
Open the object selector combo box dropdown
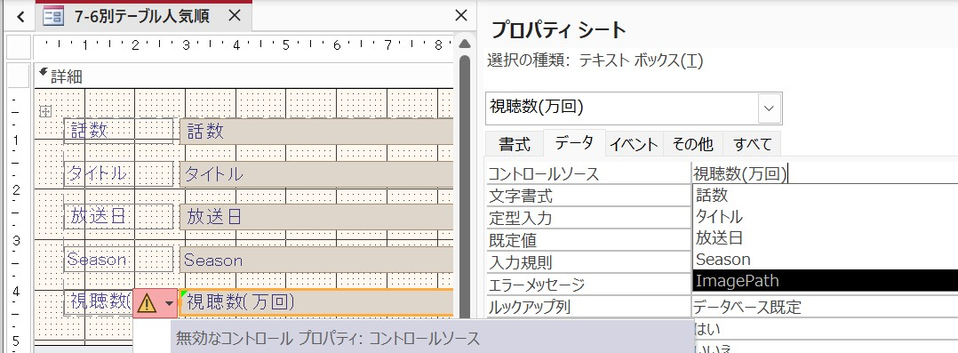tap(770, 108)
